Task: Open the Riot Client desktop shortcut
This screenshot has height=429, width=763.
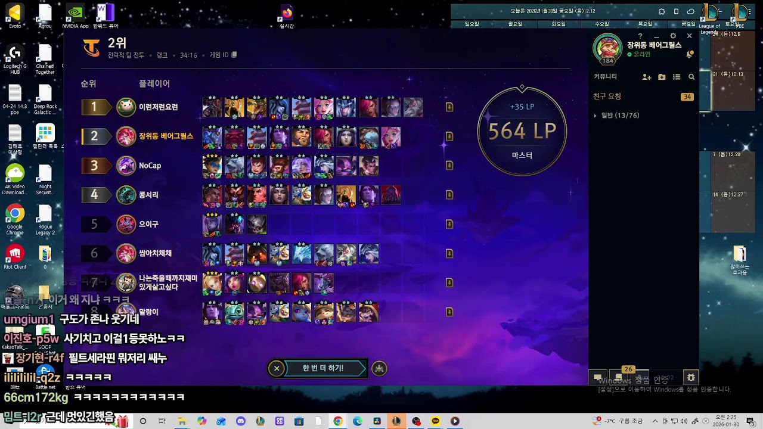Action: pyautogui.click(x=15, y=257)
